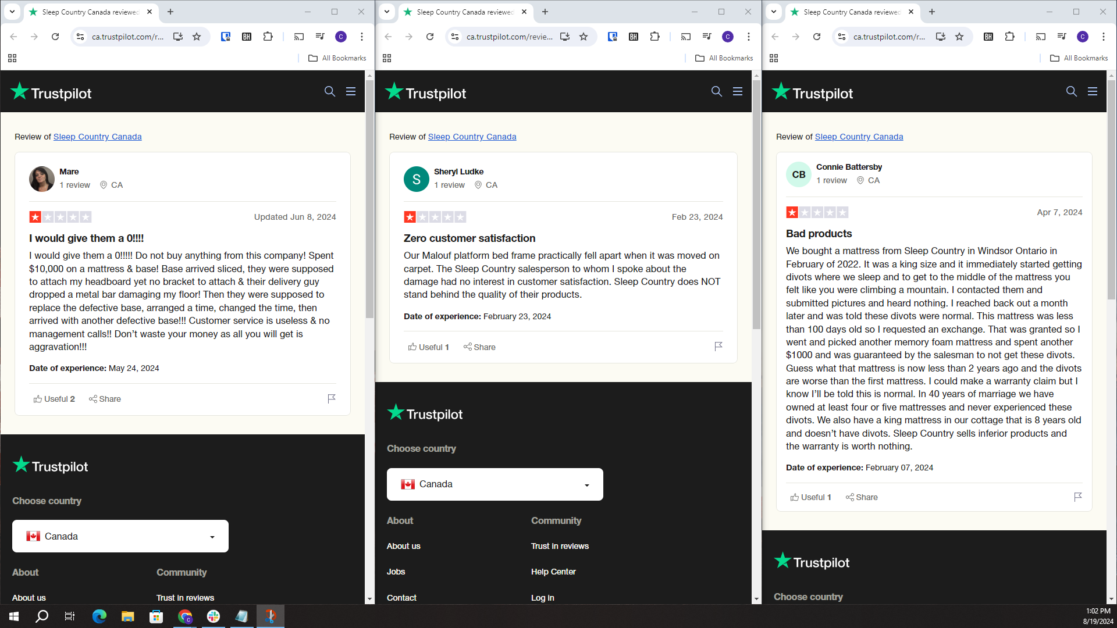This screenshot has width=1117, height=628.
Task: Open the Sleep Country Canada link in the right window
Action: (x=859, y=137)
